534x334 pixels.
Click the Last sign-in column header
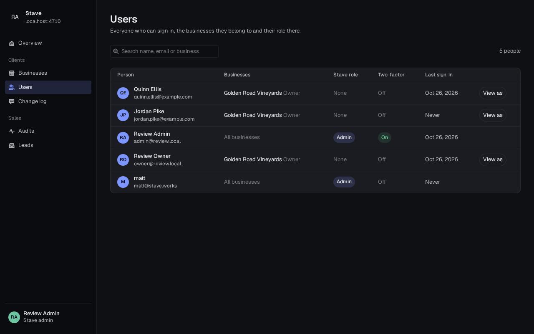[439, 75]
